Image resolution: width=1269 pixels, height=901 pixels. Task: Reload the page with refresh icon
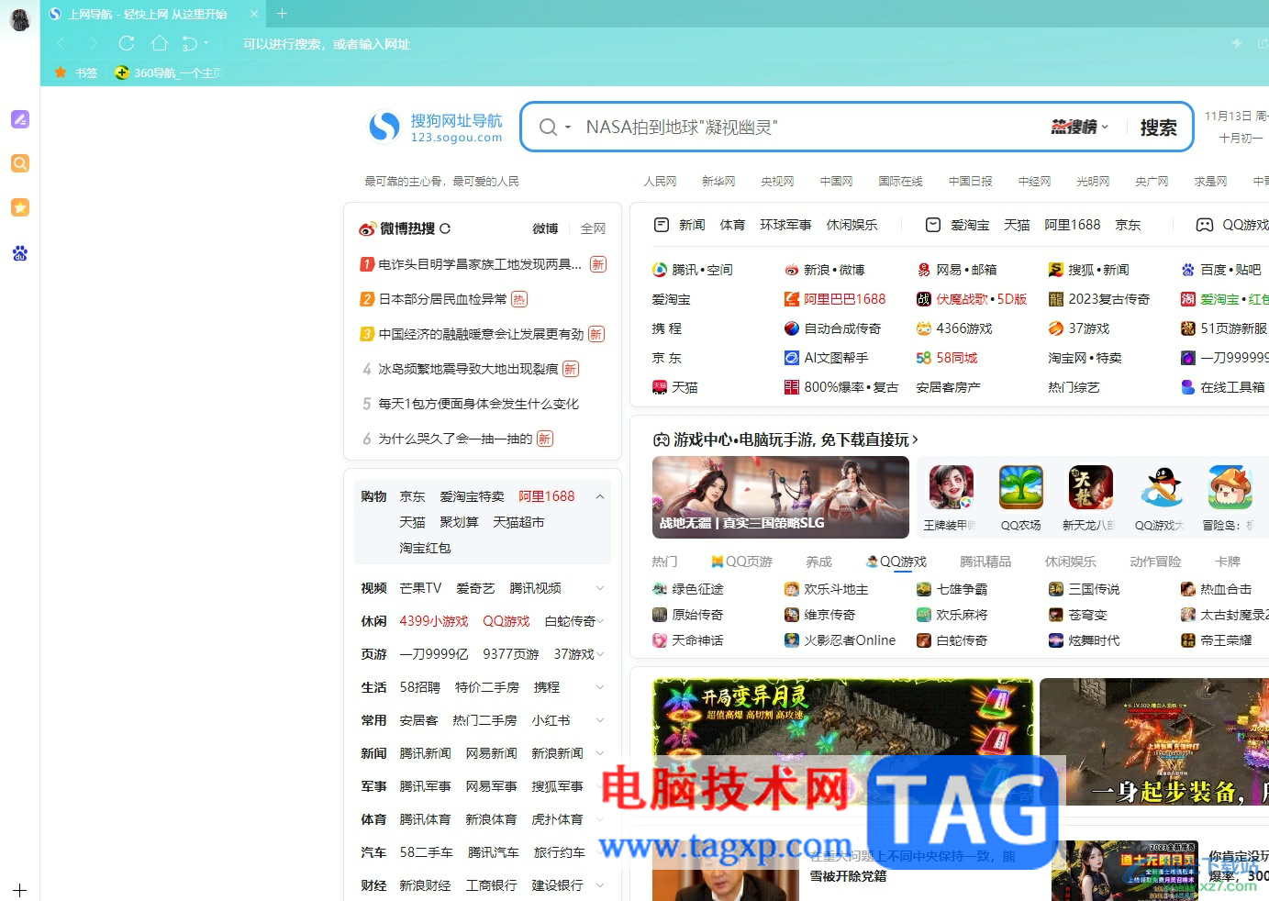tap(127, 43)
